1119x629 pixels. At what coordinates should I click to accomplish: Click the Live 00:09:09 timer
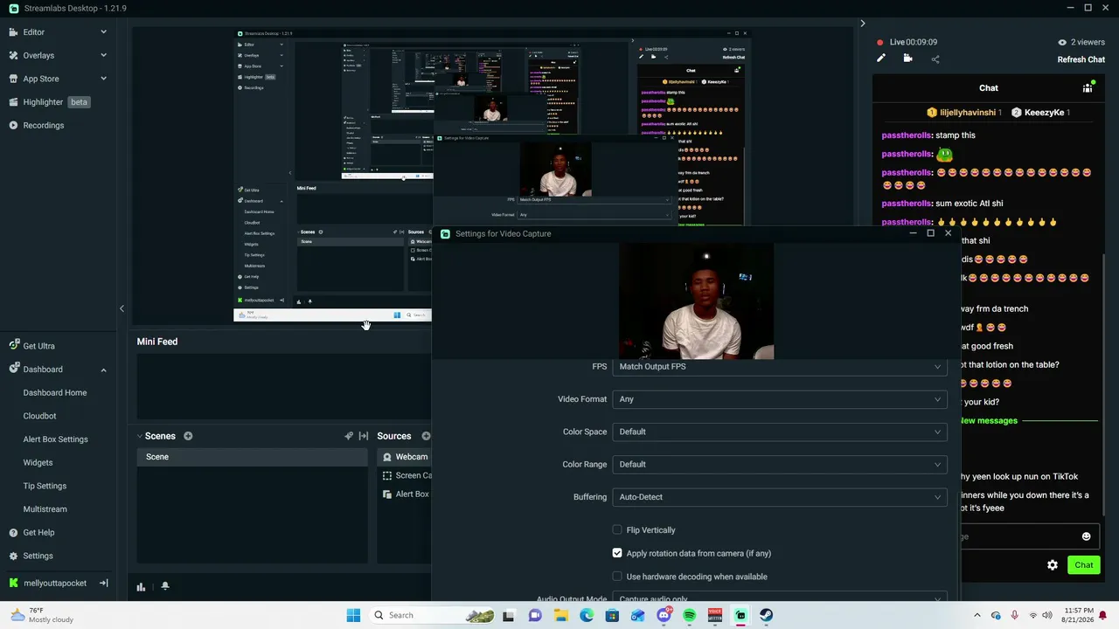[x=914, y=42]
